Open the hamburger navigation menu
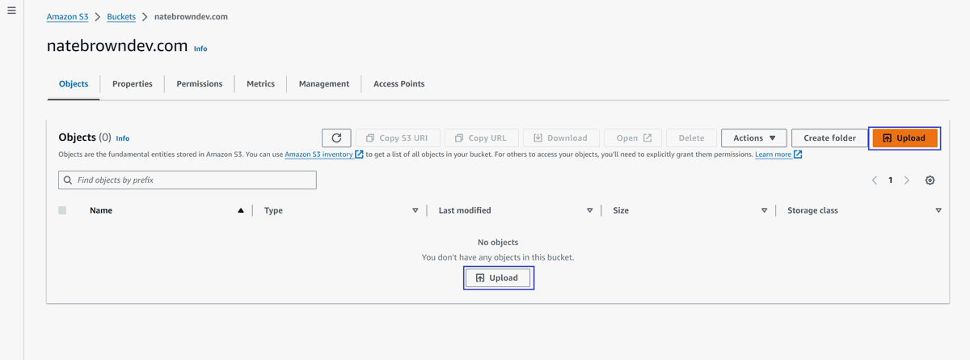This screenshot has height=360, width=970. 11,11
